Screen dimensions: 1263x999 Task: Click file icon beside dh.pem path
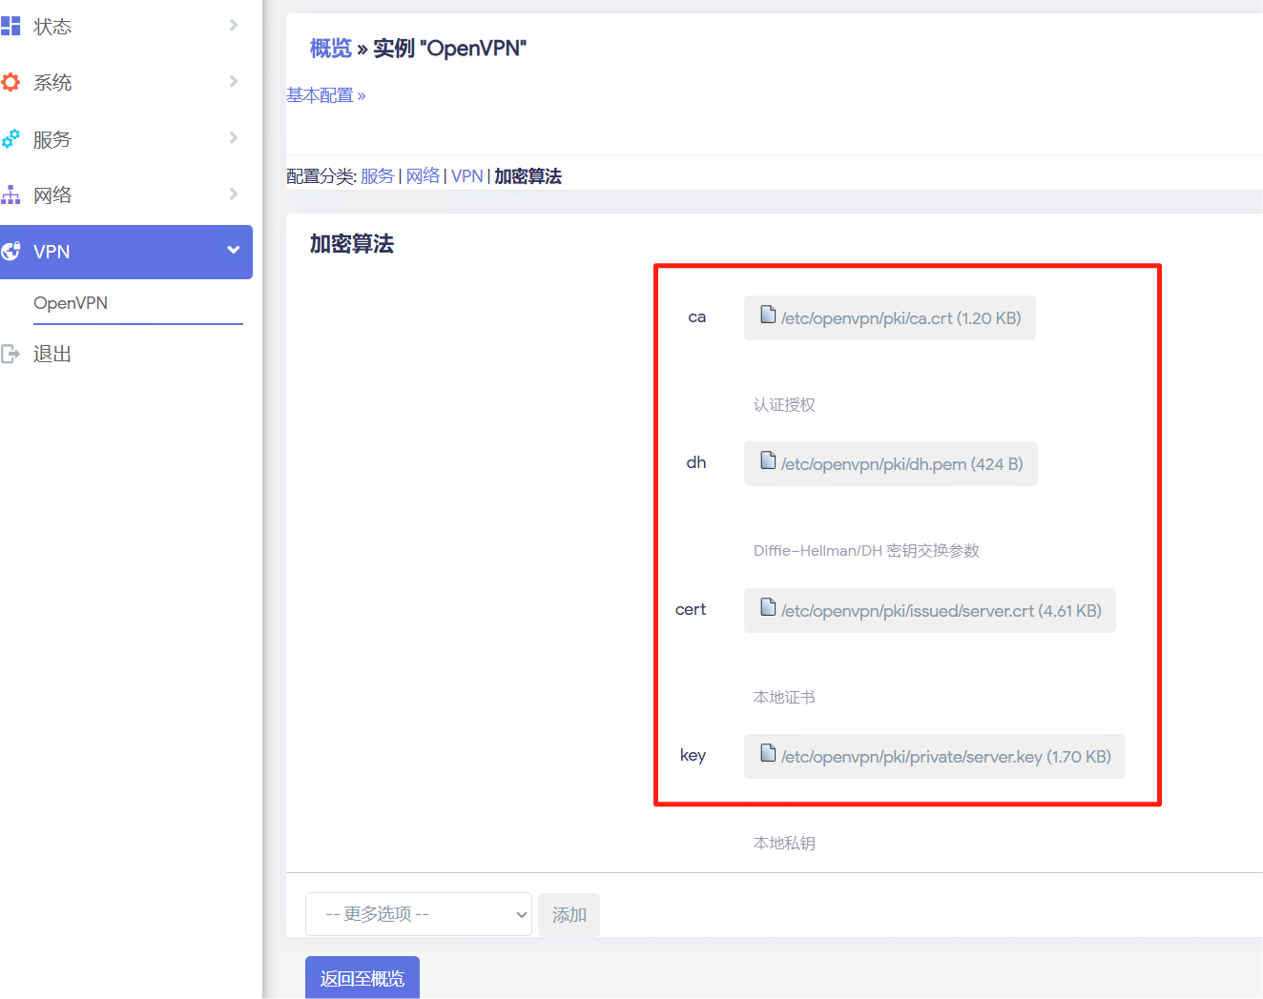(x=768, y=460)
